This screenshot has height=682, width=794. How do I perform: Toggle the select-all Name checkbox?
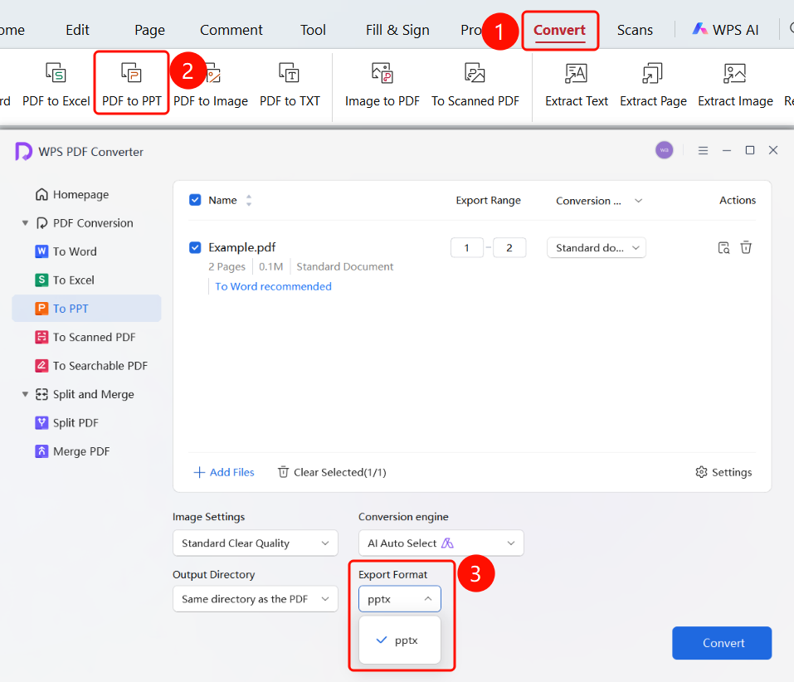195,200
